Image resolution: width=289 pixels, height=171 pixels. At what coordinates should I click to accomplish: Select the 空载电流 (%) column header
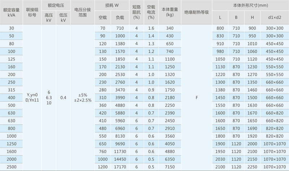(151, 12)
